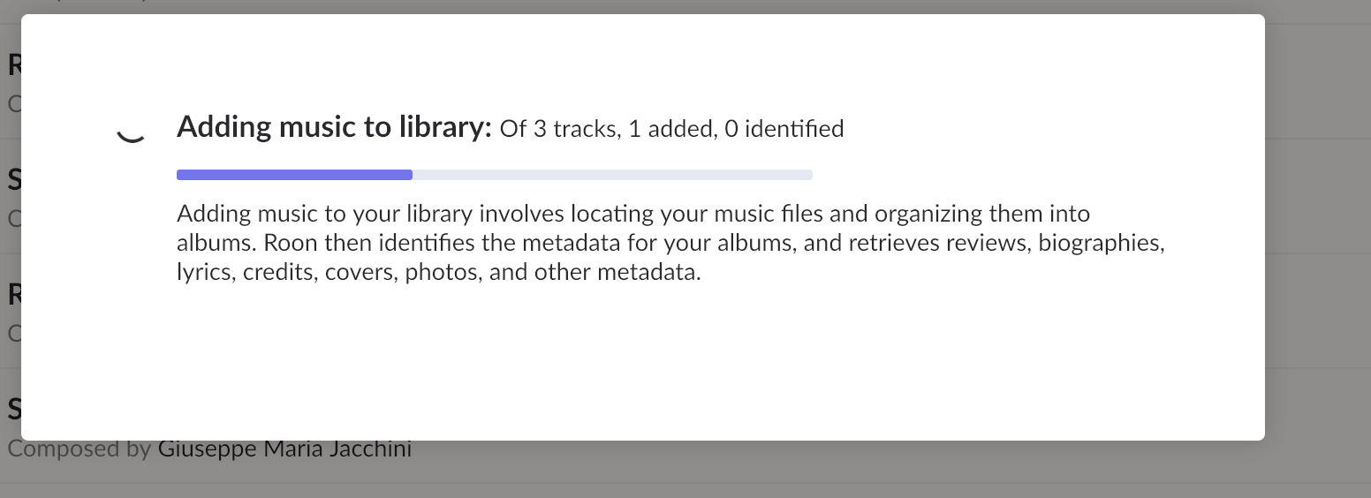The image size is (1371, 498).
Task: Click the filled purple part of progress bar
Action: pyautogui.click(x=294, y=175)
